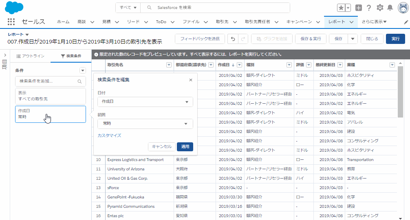
Task: Click the search magnifier in filter field
Action: click(79, 81)
